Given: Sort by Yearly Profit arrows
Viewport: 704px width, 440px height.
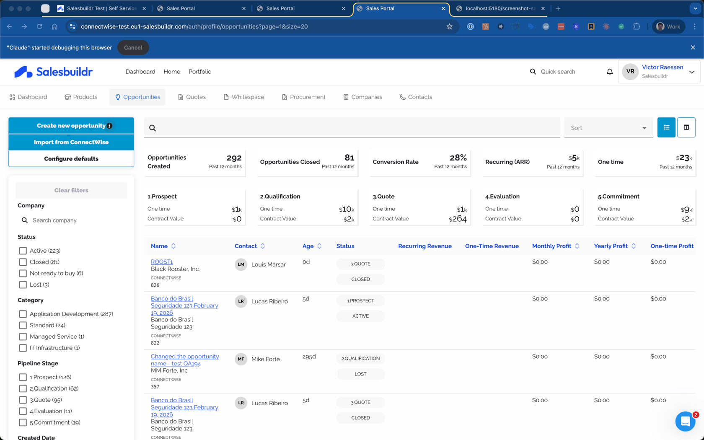Looking at the screenshot, I should point(634,246).
